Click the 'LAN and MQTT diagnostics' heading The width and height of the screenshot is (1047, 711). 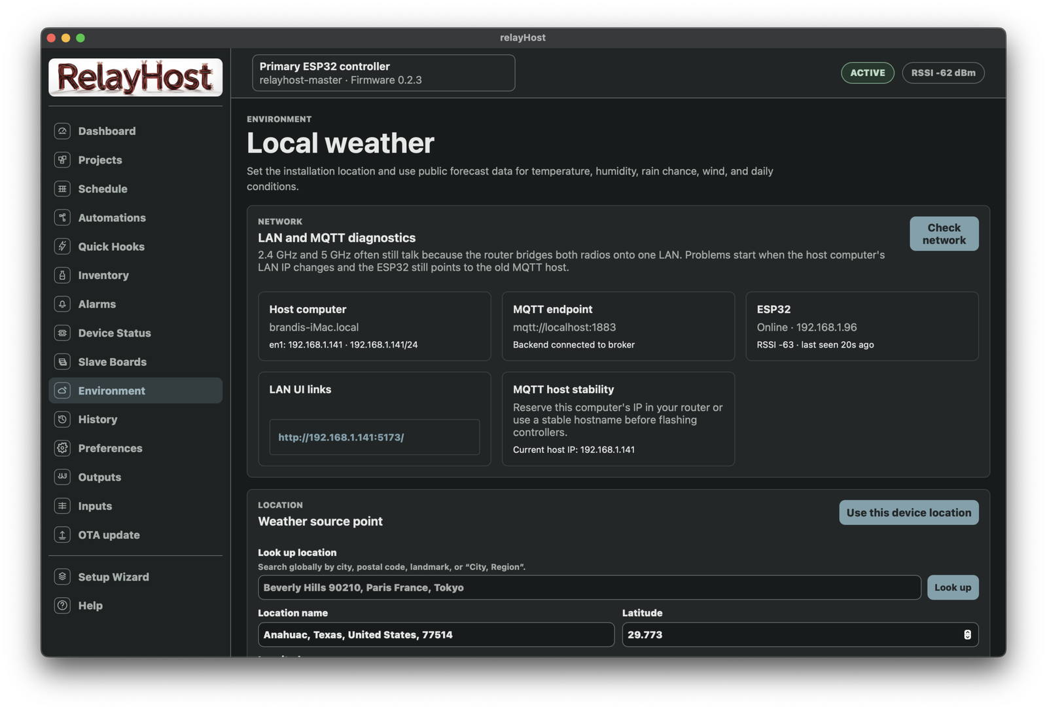[336, 238]
